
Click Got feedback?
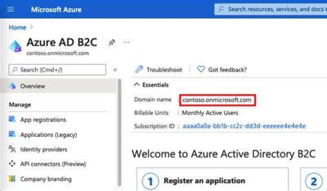(x=222, y=70)
